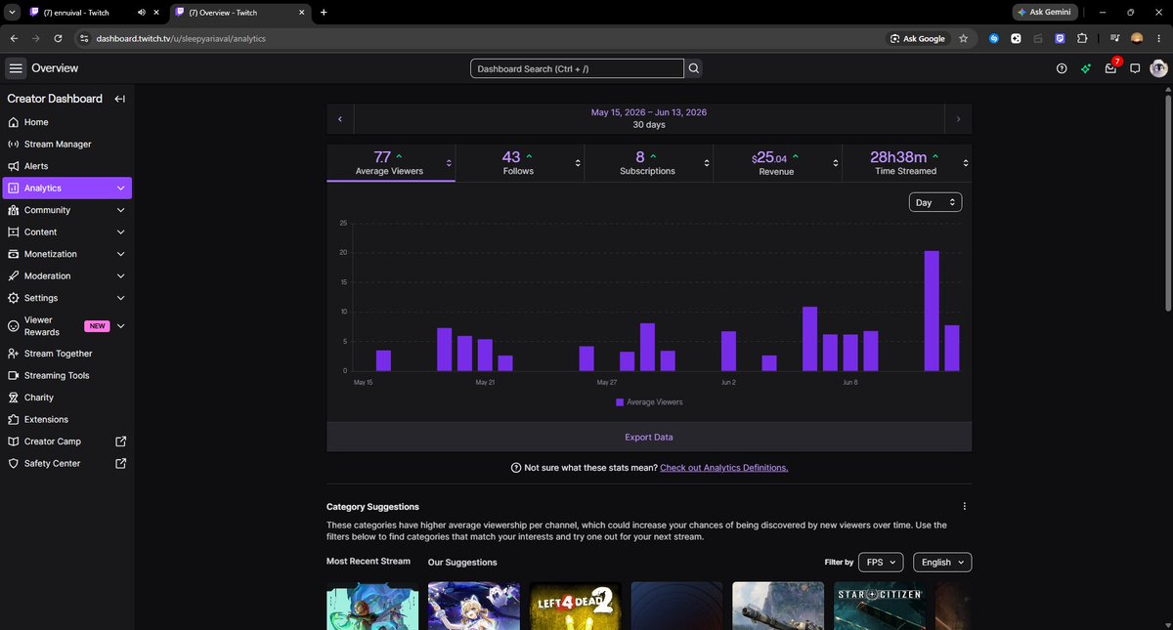The height and width of the screenshot is (630, 1173).
Task: Select the Subscriptions stat tab
Action: (x=647, y=163)
